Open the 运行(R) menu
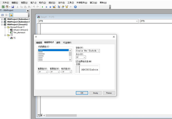The height and width of the screenshot is (119, 172). 62,3
